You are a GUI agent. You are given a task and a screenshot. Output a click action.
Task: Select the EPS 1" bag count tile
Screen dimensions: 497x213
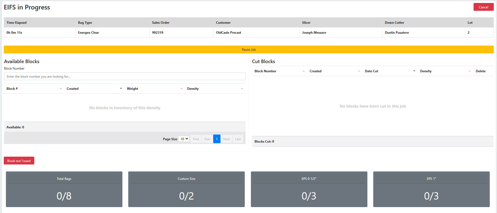[x=431, y=189]
